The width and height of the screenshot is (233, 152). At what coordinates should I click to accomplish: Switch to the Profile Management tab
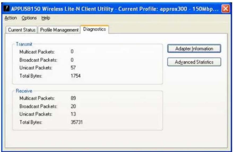tap(59, 30)
